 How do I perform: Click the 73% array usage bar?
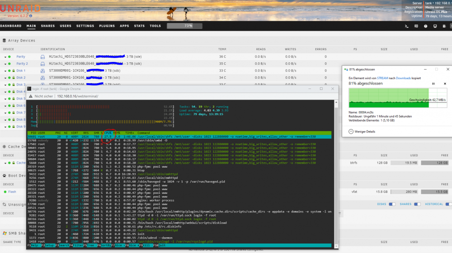pos(184,26)
